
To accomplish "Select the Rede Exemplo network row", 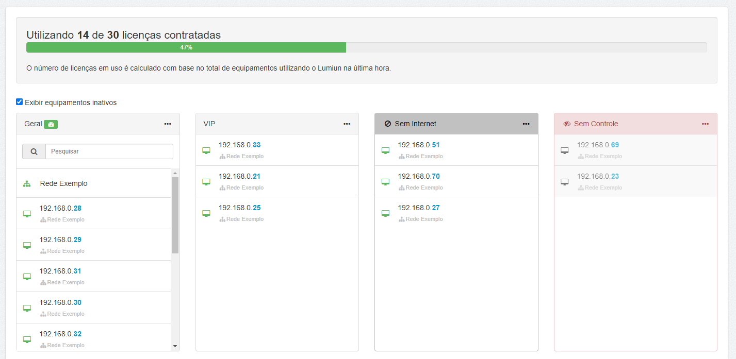I will coord(93,183).
